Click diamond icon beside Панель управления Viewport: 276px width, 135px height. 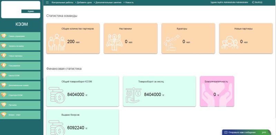pos(3,36)
